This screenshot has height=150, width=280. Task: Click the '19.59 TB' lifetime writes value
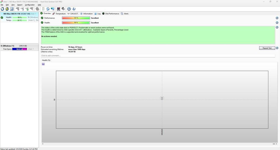[x=72, y=52]
